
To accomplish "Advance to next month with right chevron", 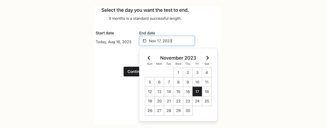I will 207,58.
